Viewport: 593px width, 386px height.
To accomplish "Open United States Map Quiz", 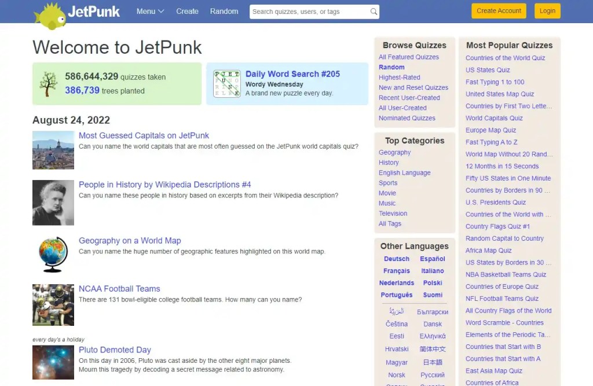I will click(500, 94).
